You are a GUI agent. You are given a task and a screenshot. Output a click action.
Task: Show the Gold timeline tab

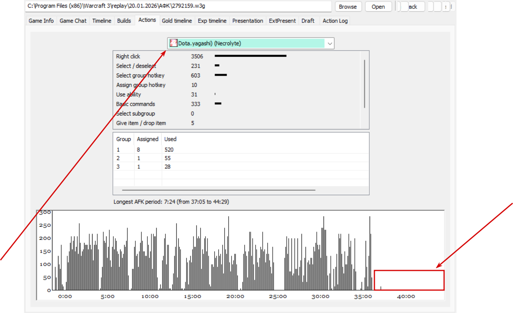[177, 21]
